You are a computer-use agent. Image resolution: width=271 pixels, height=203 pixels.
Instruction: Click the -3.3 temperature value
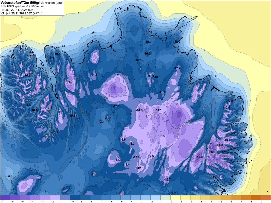tap(10, 176)
